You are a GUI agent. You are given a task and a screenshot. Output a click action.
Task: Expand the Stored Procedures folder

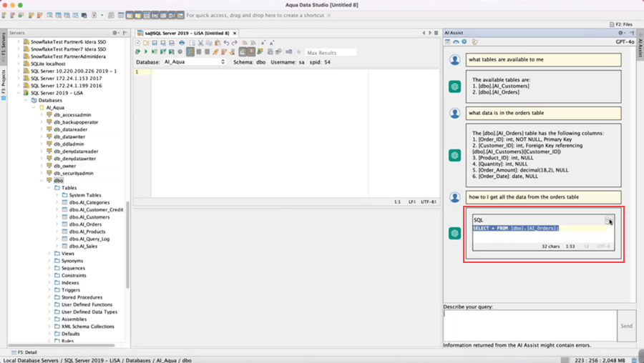click(x=49, y=297)
